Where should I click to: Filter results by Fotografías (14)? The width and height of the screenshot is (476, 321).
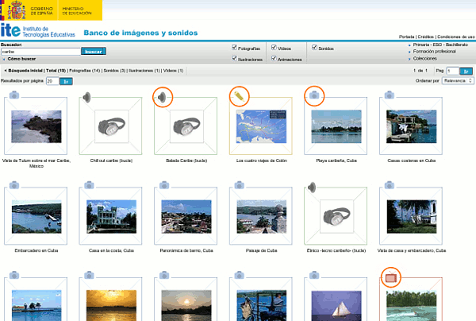coord(85,71)
